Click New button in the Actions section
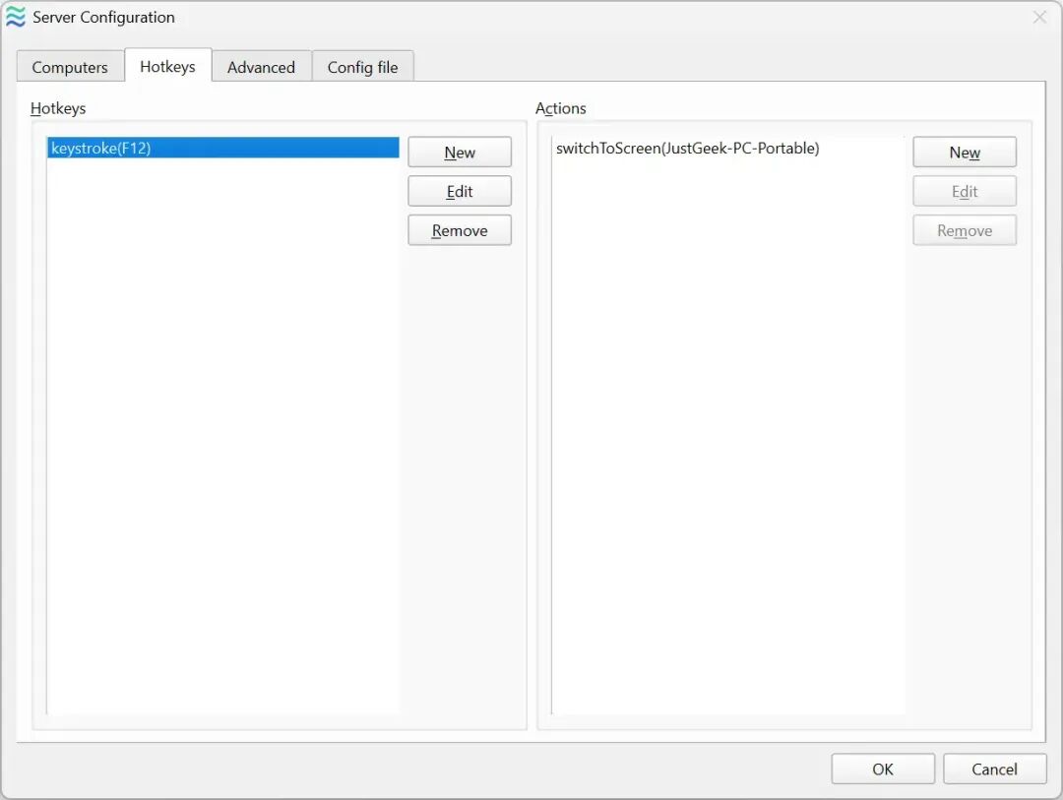This screenshot has height=800, width=1063. [965, 153]
